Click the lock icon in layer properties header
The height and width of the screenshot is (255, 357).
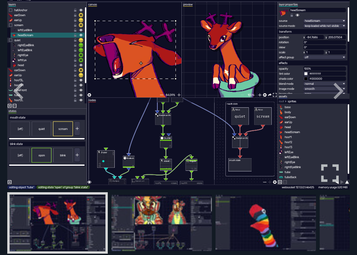[292, 15]
